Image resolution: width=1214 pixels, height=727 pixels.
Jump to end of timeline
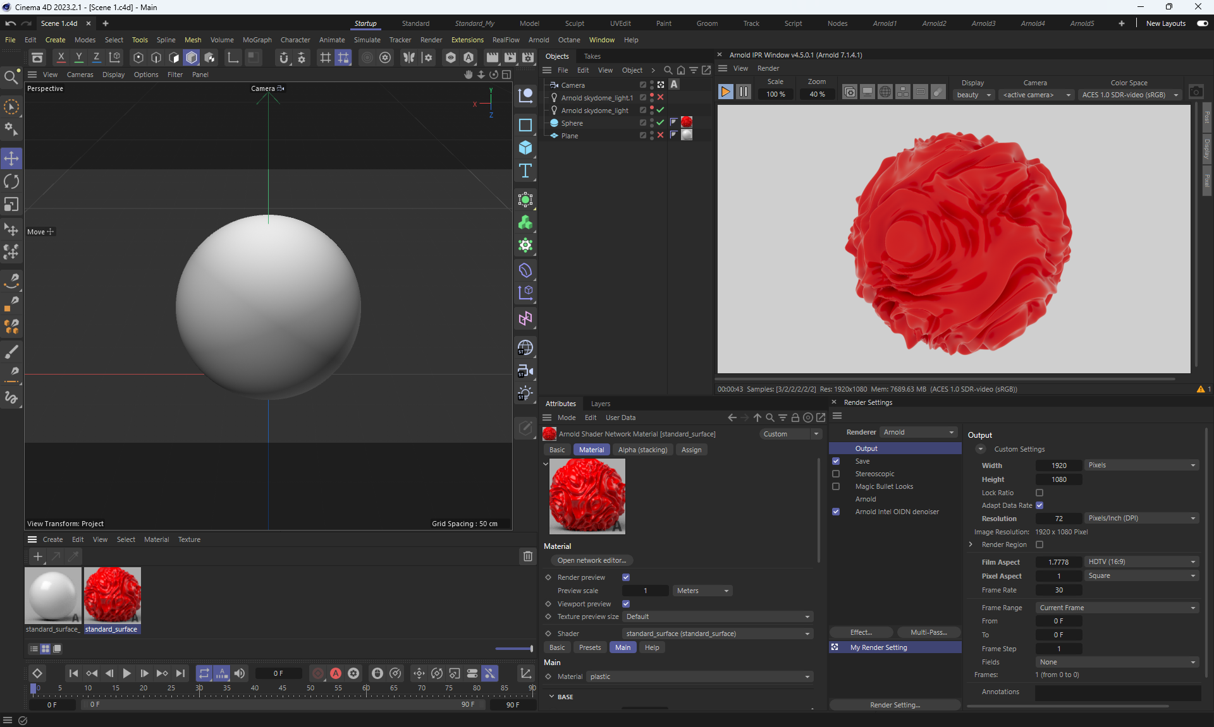[181, 673]
